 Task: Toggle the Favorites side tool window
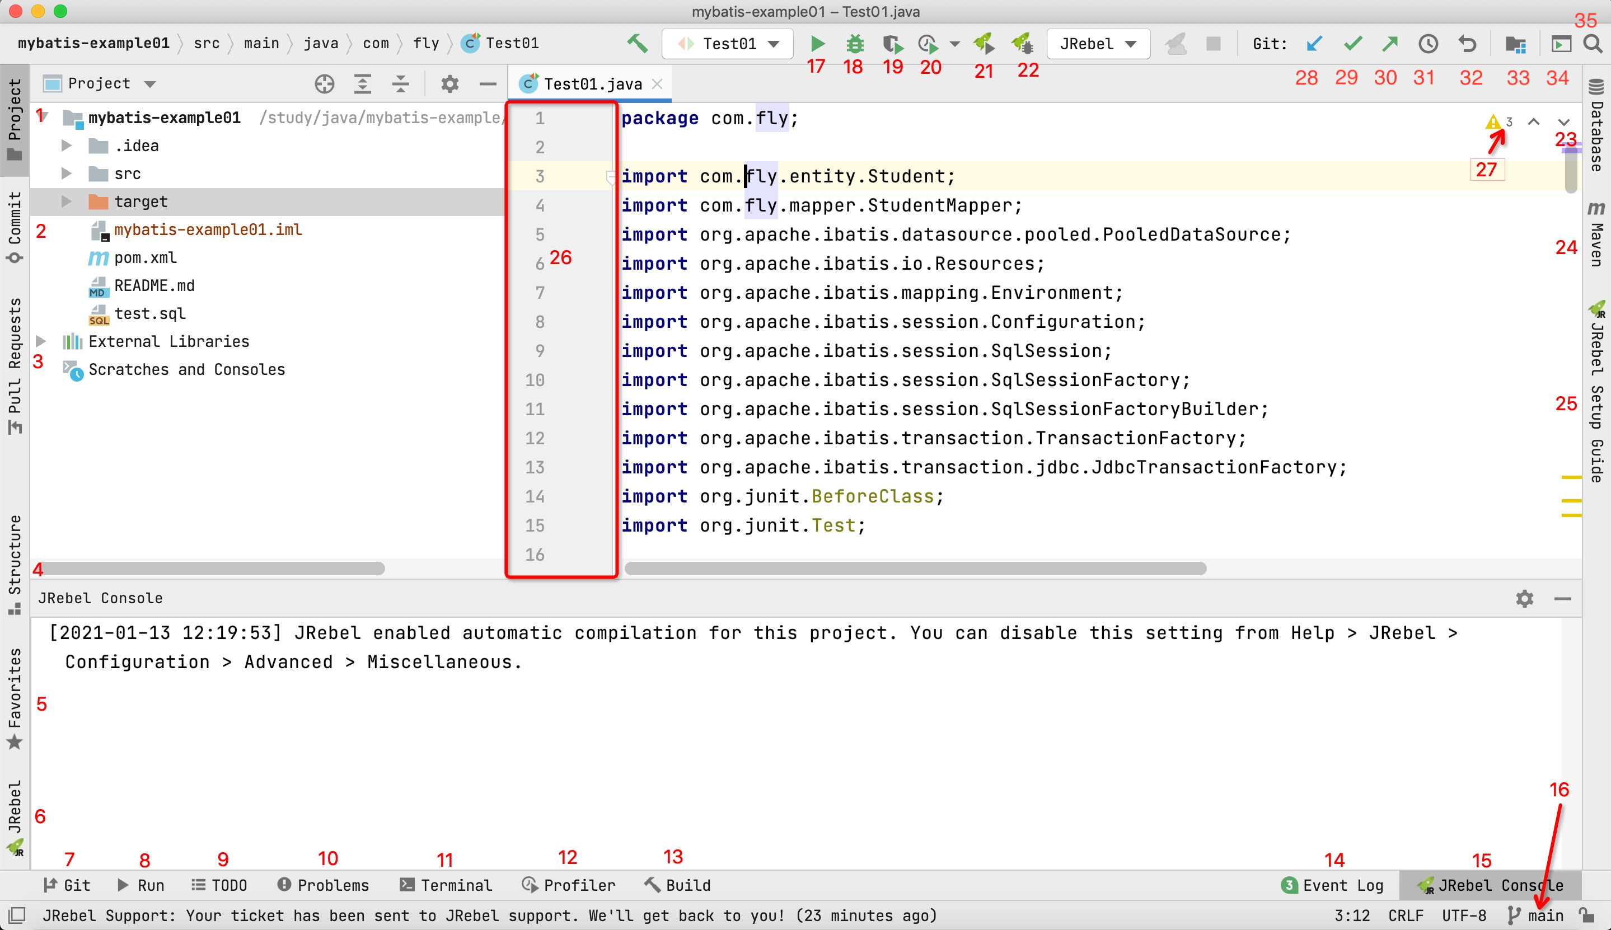coord(15,699)
